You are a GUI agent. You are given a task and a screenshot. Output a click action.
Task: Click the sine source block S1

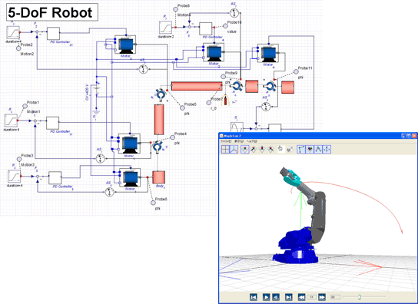click(237, 127)
